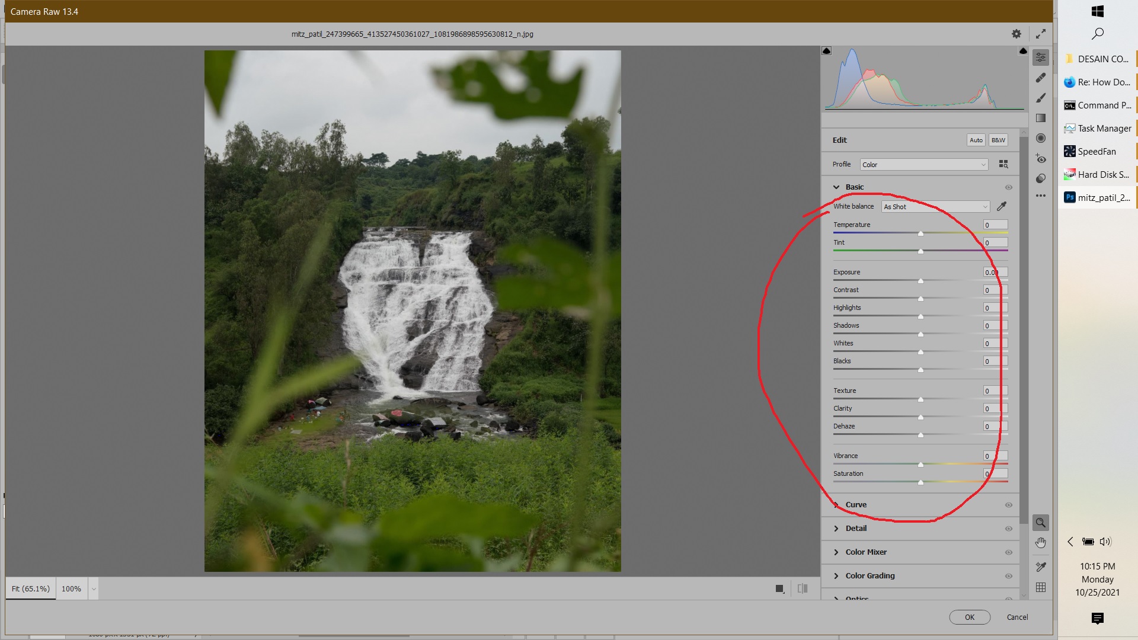
Task: Open the Camera Raw preferences gear
Action: (1016, 34)
